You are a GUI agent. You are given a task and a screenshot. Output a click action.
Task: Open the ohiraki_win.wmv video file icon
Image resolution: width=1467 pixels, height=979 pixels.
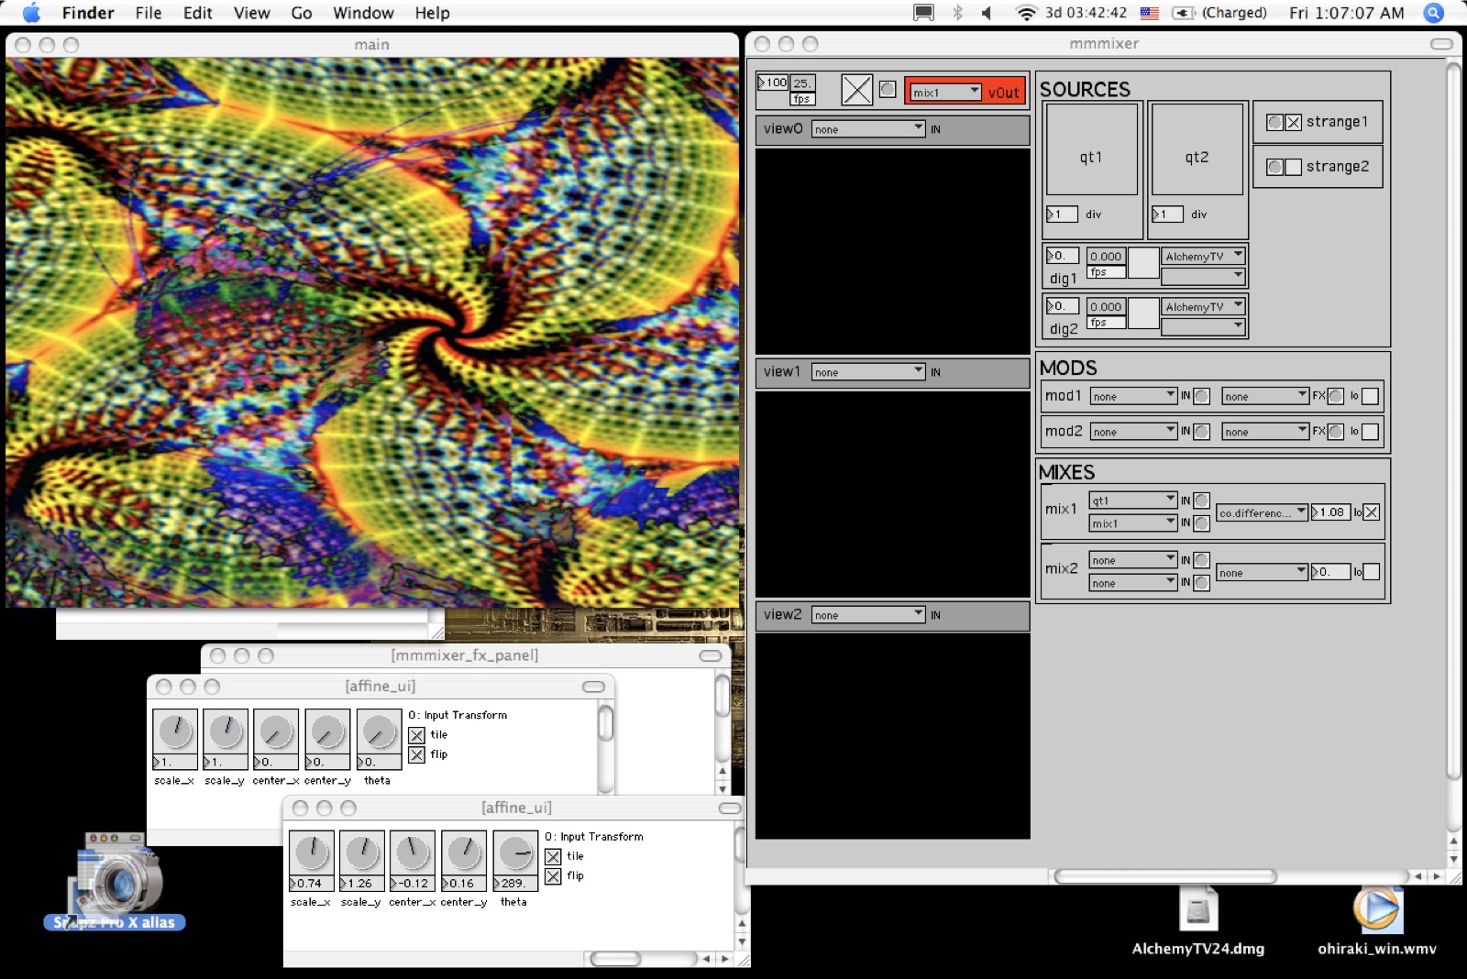point(1376,910)
